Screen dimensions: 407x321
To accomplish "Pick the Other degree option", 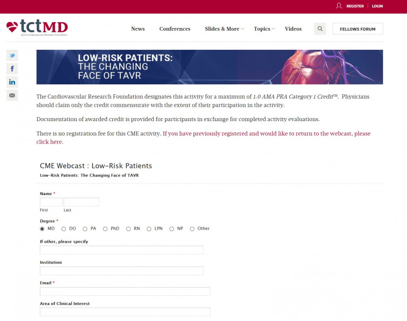I will (192, 229).
